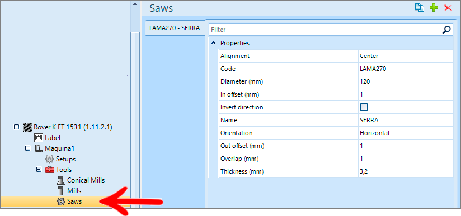This screenshot has height=216, width=461.
Task: Click the tree panel scroll up arrow
Action: pyautogui.click(x=135, y=4)
